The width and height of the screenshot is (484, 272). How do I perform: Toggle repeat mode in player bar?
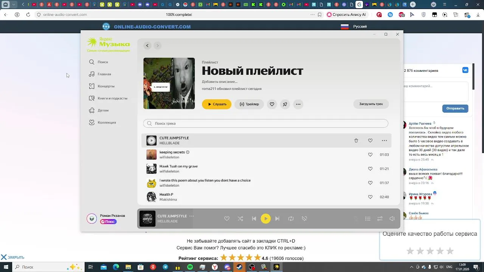point(291,219)
